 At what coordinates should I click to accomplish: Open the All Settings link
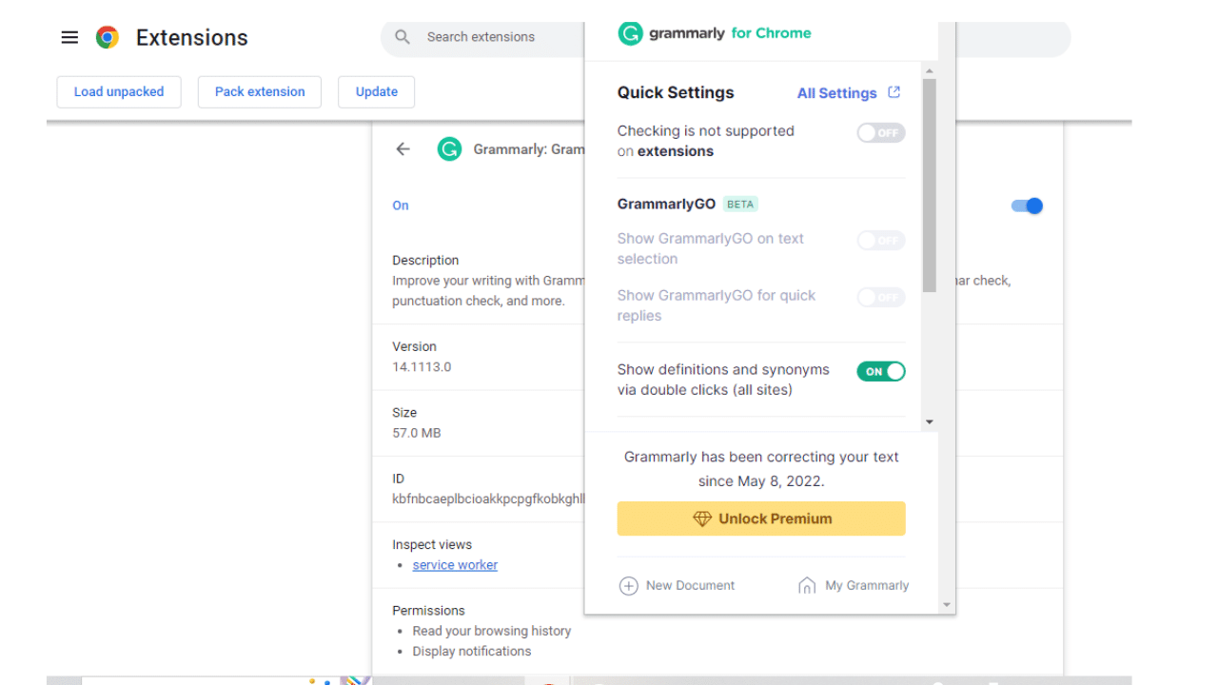coord(836,93)
